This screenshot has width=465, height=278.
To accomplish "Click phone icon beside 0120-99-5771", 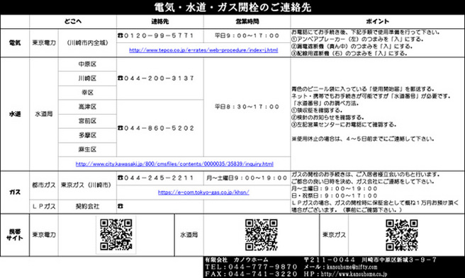I will click(x=120, y=35).
